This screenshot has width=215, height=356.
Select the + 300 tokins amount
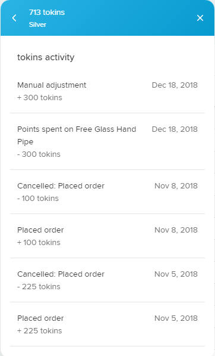(x=40, y=98)
